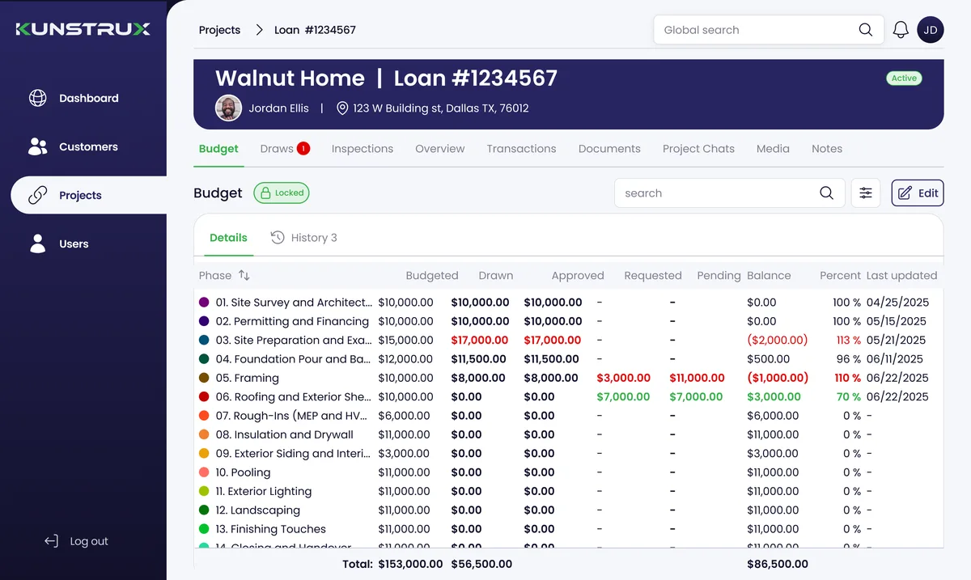Sort phases with the Phase arrows icon
Viewport: 971px width, 580px height.
click(x=244, y=275)
